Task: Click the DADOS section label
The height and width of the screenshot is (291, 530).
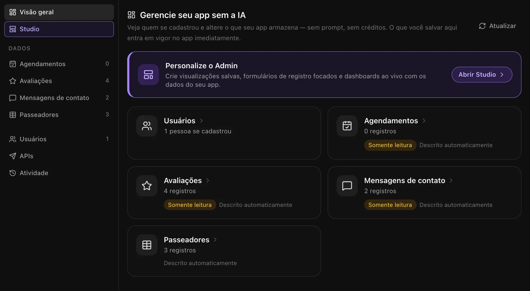Action: tap(19, 48)
